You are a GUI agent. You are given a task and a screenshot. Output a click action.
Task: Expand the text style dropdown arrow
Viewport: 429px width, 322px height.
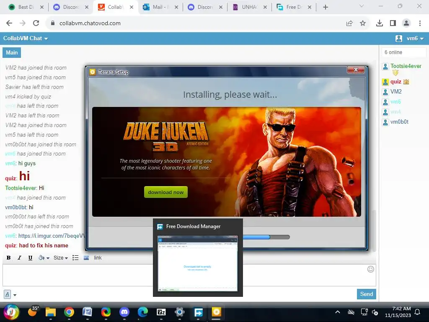(x=15, y=295)
